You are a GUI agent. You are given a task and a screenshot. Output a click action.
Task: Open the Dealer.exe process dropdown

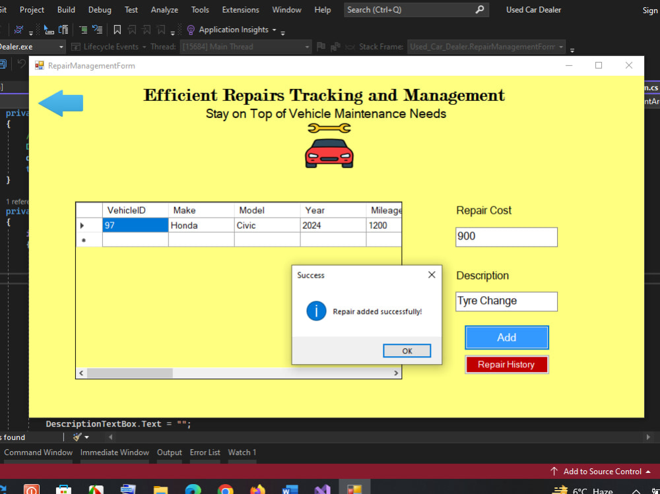pos(61,46)
